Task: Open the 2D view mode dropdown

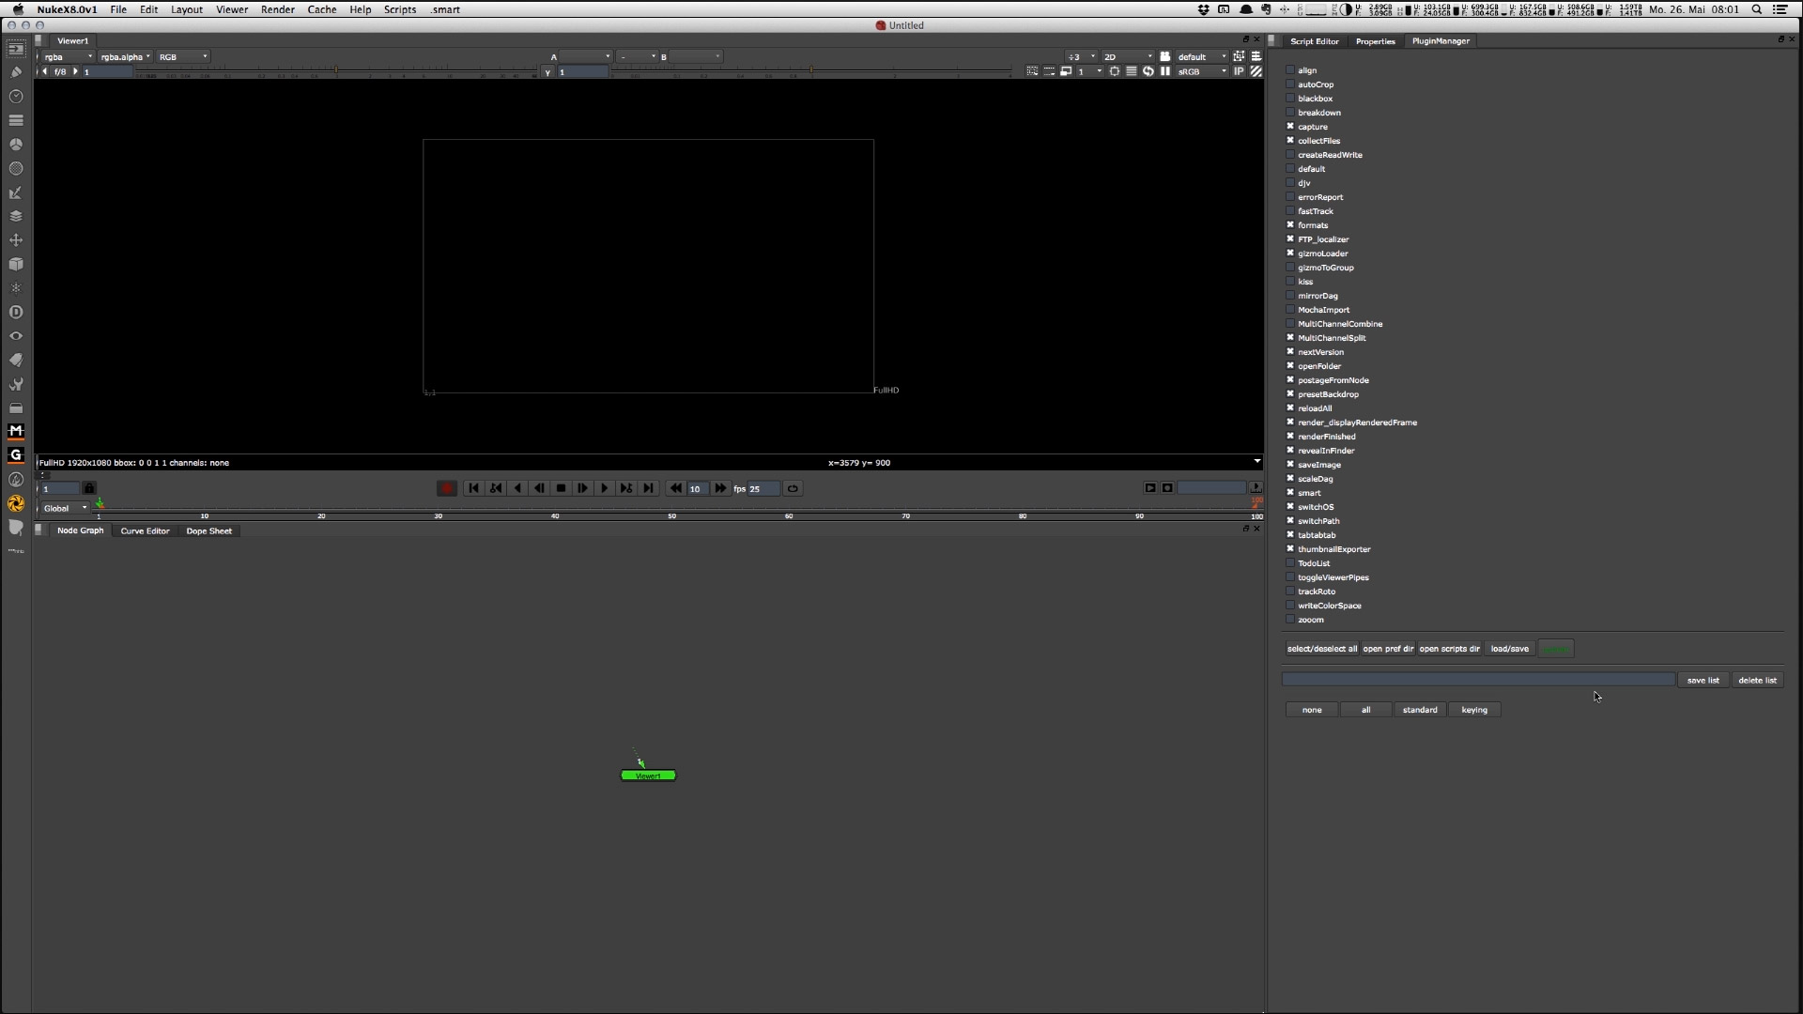Action: [x=1127, y=57]
